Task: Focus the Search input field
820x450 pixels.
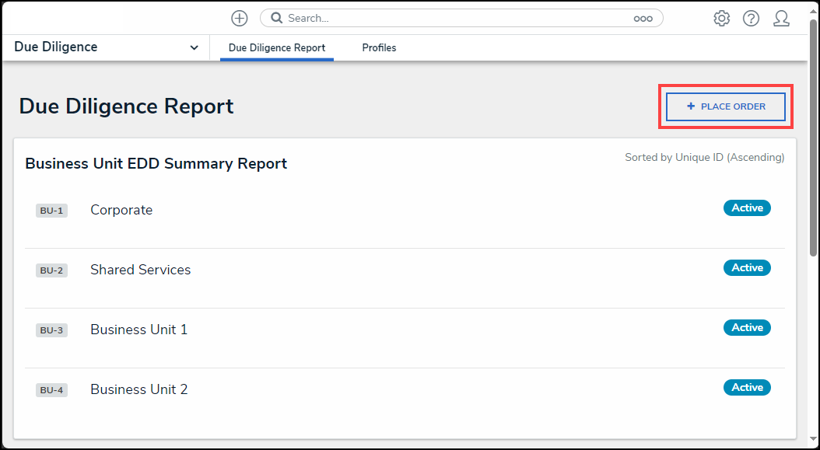Action: (x=461, y=19)
